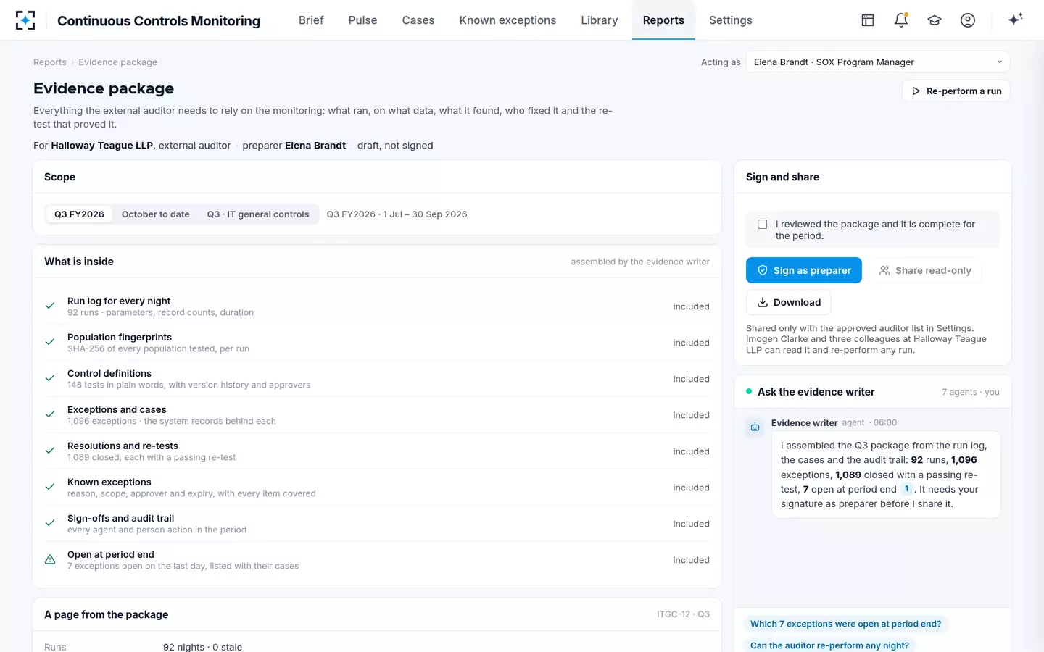Click the 'Run log for every night' row title
The height and width of the screenshot is (652, 1044).
coord(119,301)
